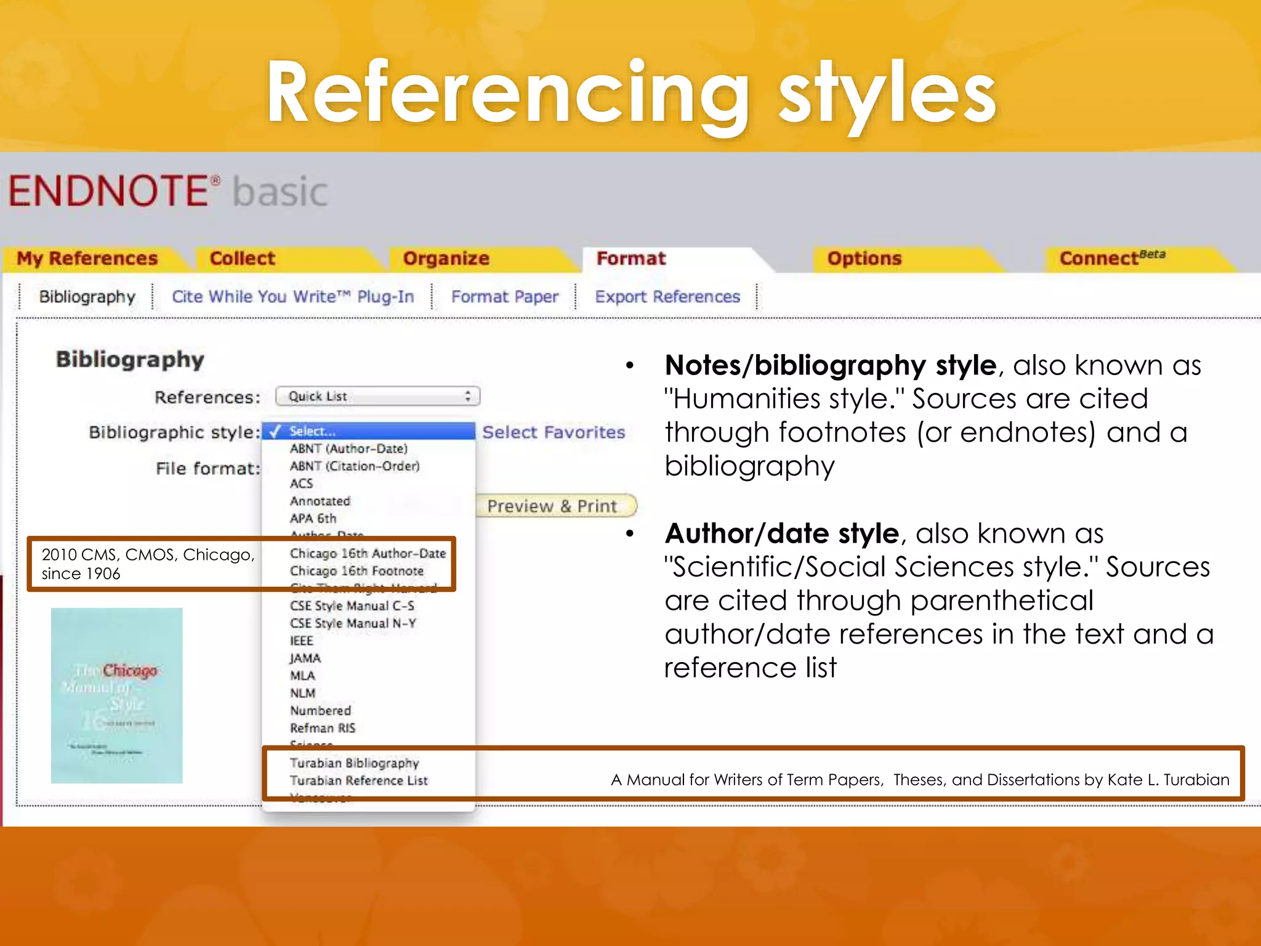The width and height of the screenshot is (1261, 946).
Task: Open the My References tab
Action: coord(87,259)
